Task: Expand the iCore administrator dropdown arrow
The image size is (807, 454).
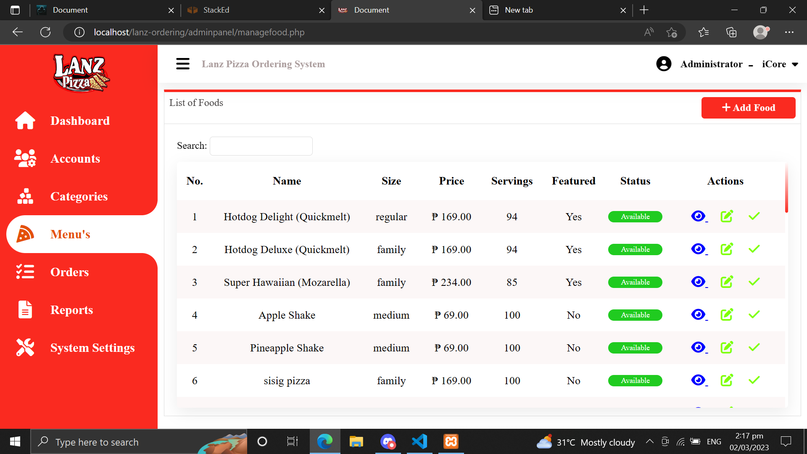Action: (795, 64)
